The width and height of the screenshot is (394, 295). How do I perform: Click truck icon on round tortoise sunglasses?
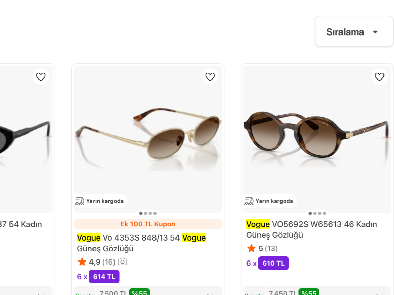click(249, 201)
